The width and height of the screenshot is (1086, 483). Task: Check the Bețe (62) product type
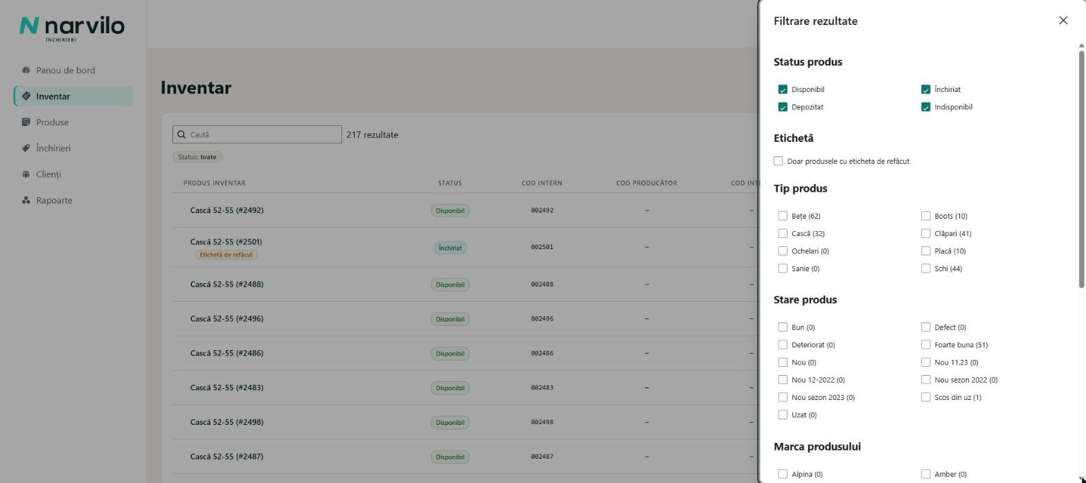[x=783, y=216]
